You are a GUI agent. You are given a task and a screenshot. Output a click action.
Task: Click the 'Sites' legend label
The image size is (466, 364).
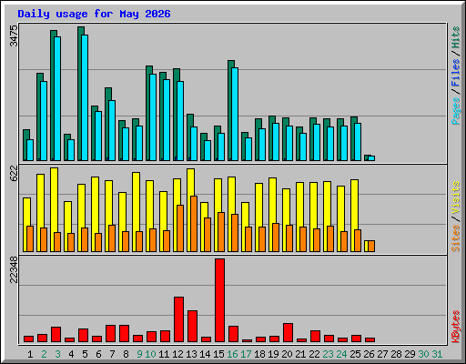pyautogui.click(x=455, y=238)
